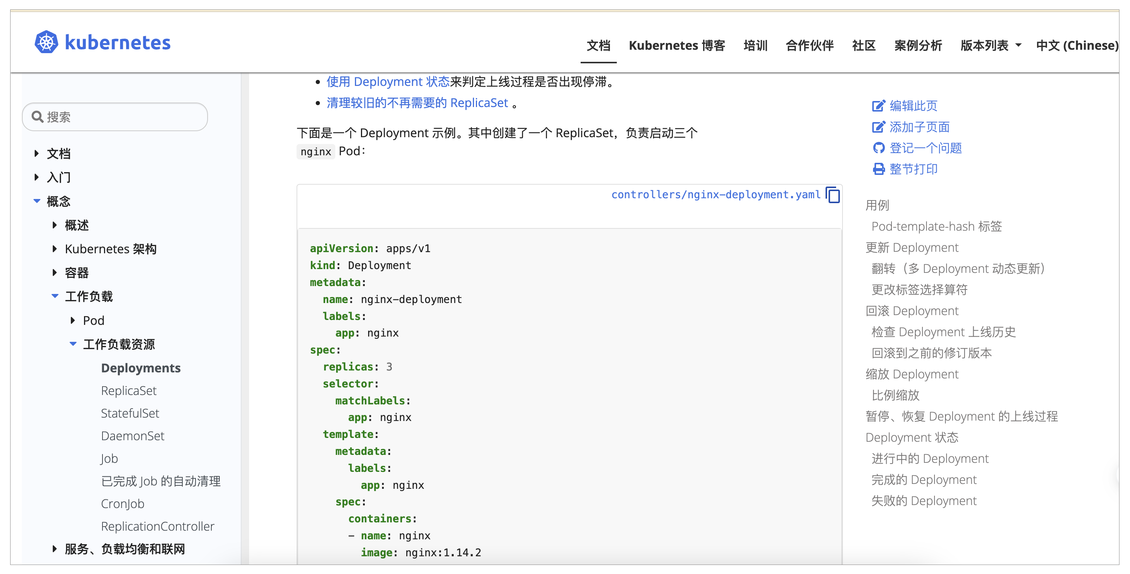Open 案例分析 in the top navigation
The height and width of the screenshot is (574, 1130).
tap(918, 45)
